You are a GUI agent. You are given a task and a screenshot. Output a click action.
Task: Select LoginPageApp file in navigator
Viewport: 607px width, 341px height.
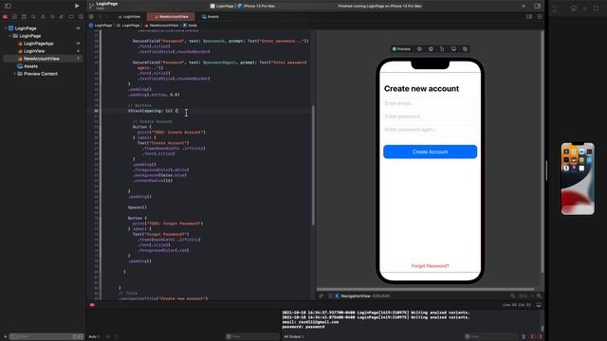[x=38, y=44]
